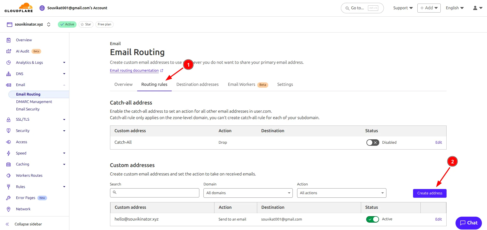Click the Caching icon in sidebar
The width and height of the screenshot is (487, 230).
pyautogui.click(x=9, y=164)
